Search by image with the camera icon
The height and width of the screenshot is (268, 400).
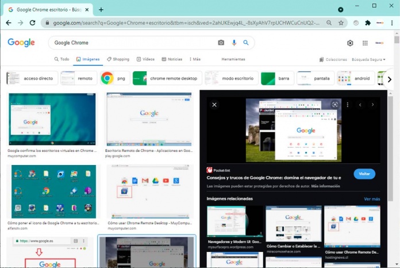(221, 43)
